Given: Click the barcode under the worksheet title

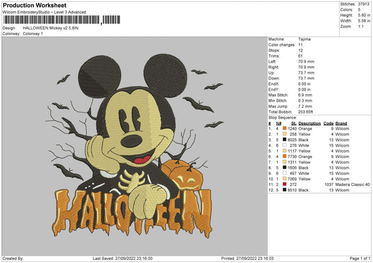Looking at the screenshot, I should tap(62, 20).
